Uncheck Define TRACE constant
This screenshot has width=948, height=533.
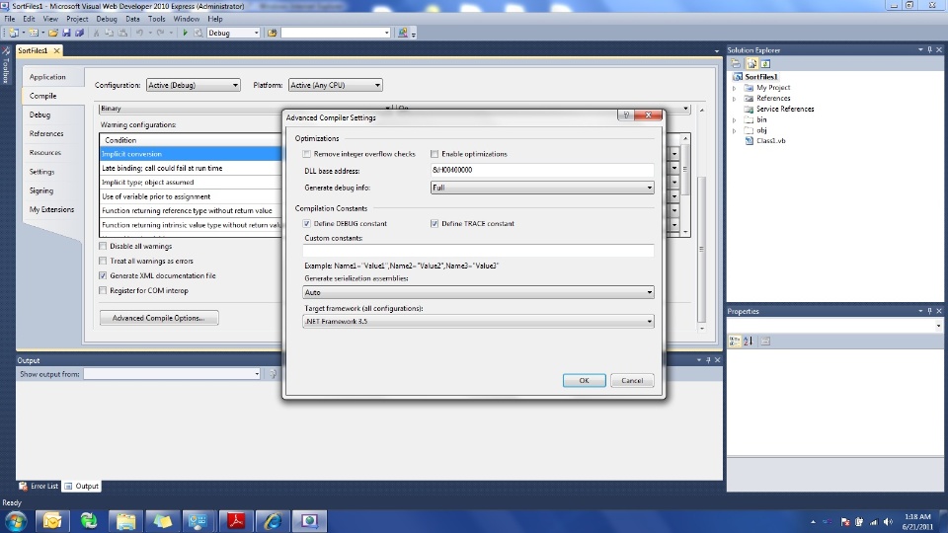434,224
